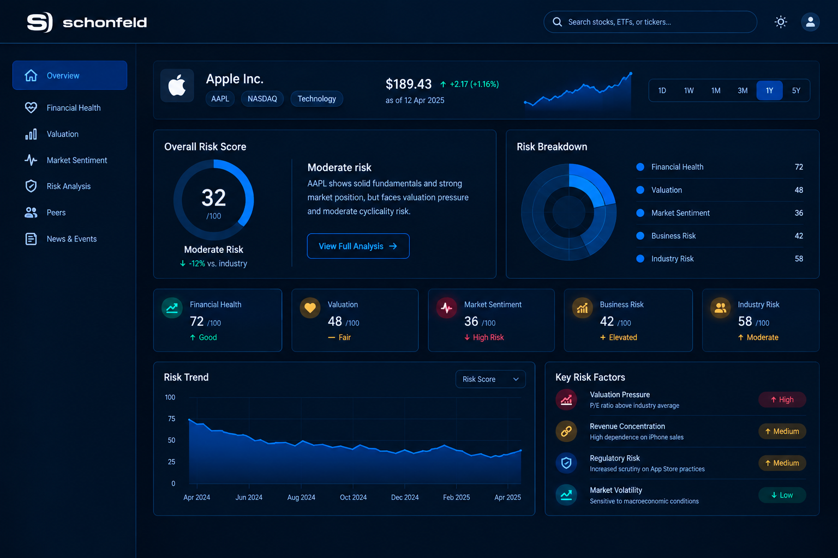Viewport: 838px width, 558px height.
Task: Click the search magnifier icon
Action: [557, 22]
